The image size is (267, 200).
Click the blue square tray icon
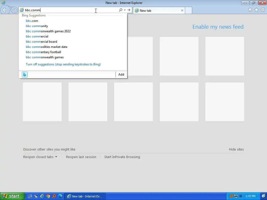(x=241, y=196)
